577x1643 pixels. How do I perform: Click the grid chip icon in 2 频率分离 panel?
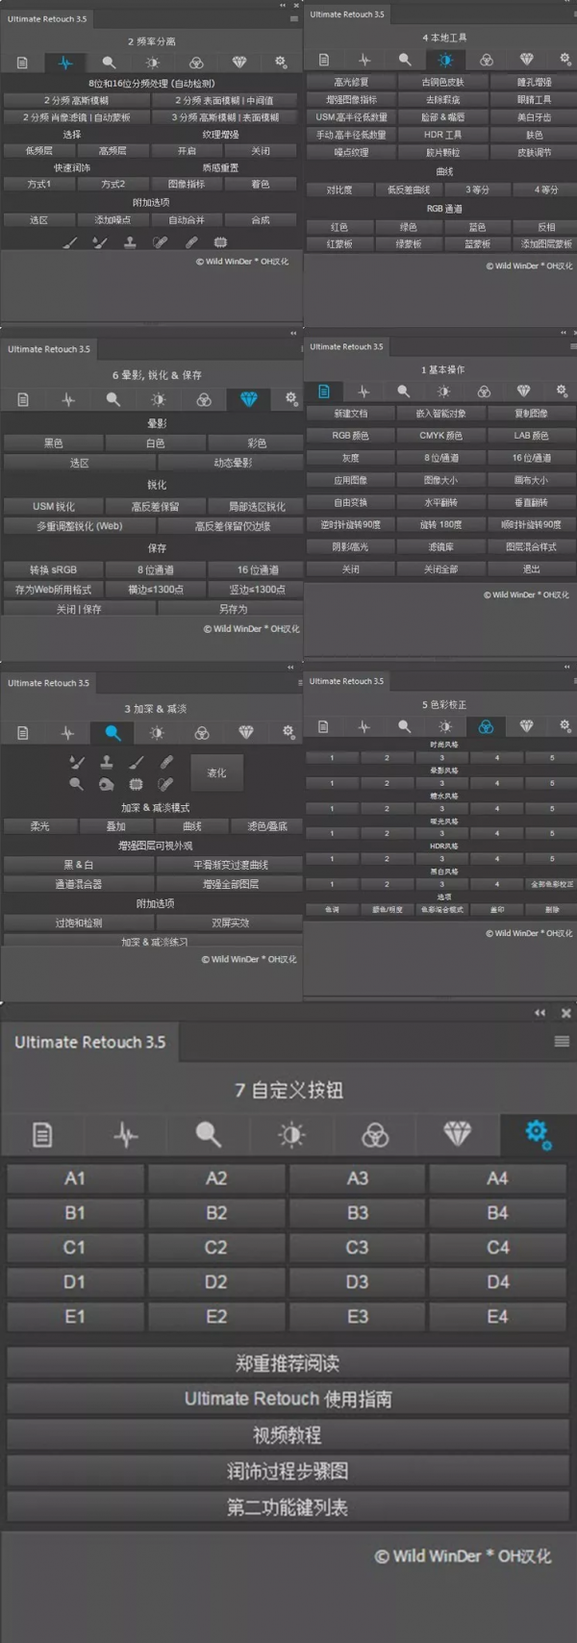coord(219,242)
